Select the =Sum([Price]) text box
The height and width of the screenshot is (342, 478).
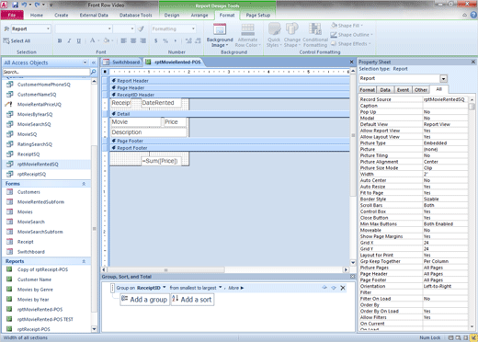click(161, 161)
